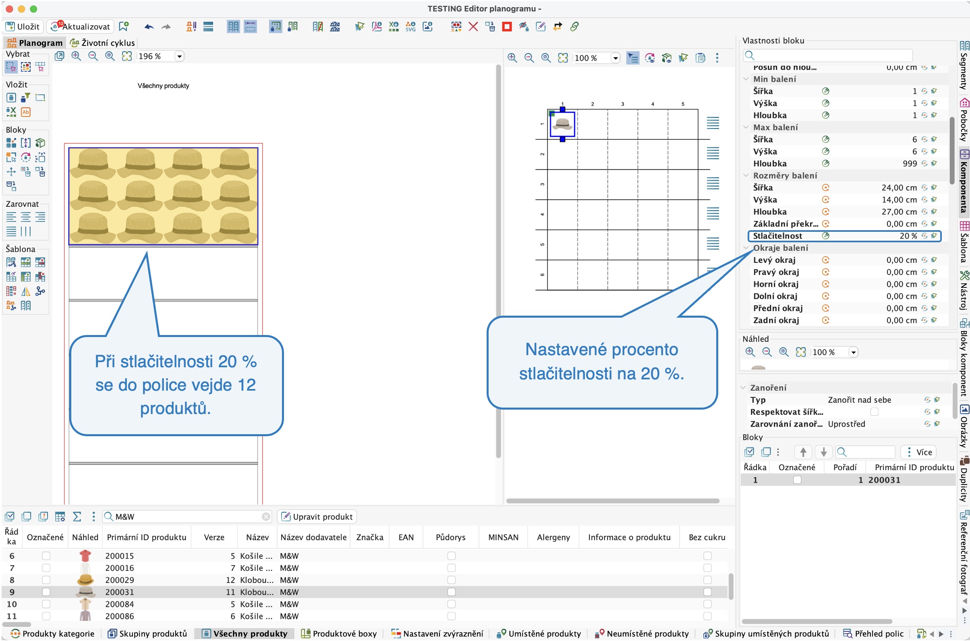Zoom out on the planogram canvas
This screenshot has width=970, height=641.
[x=93, y=56]
